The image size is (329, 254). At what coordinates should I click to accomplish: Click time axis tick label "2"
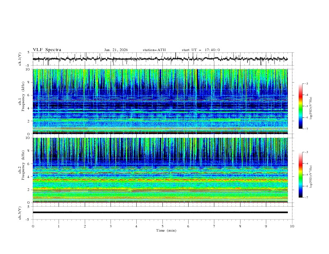click(x=85, y=226)
